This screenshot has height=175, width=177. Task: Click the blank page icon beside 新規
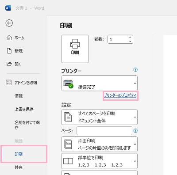[9, 51]
